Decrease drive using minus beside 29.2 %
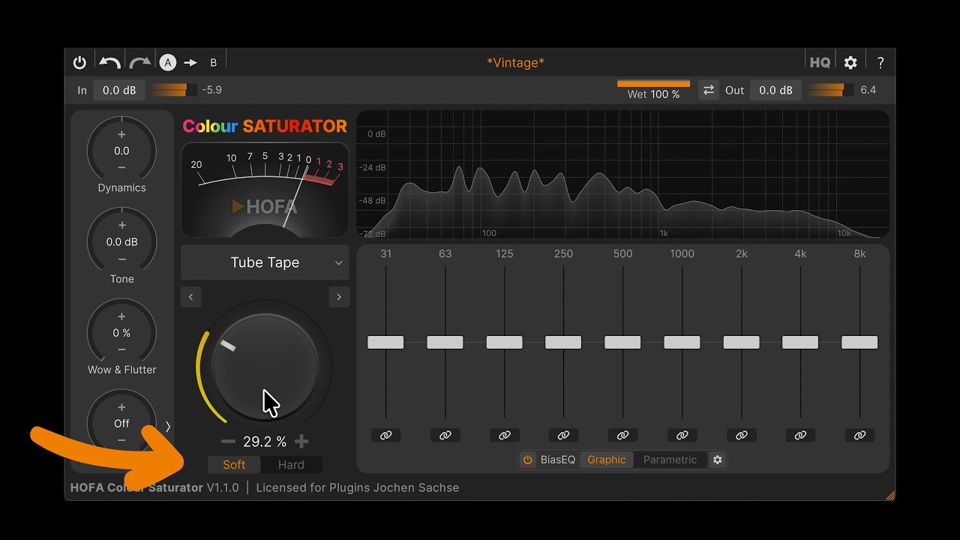This screenshot has height=540, width=960. pyautogui.click(x=228, y=442)
